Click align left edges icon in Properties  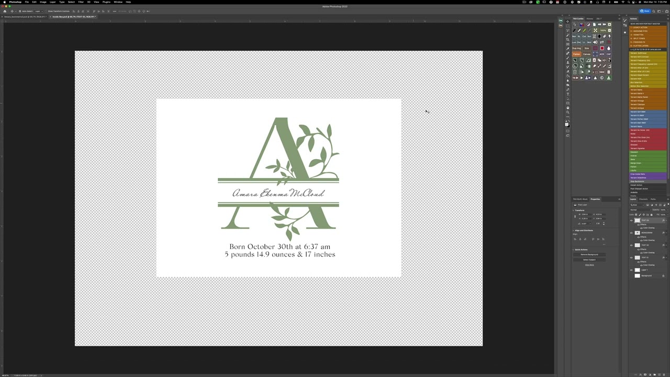tap(575, 239)
